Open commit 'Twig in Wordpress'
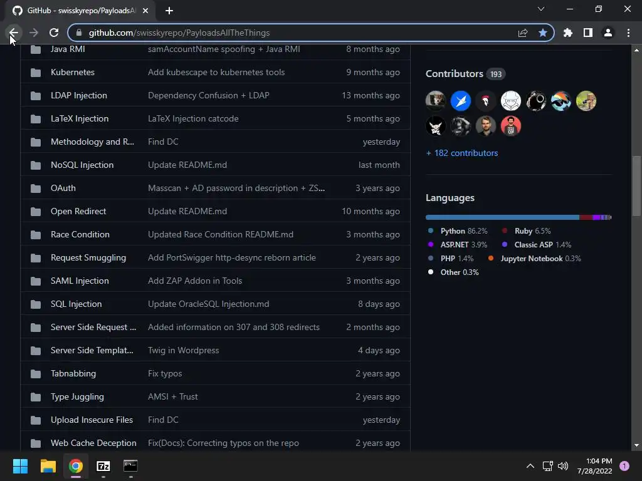 (184, 351)
